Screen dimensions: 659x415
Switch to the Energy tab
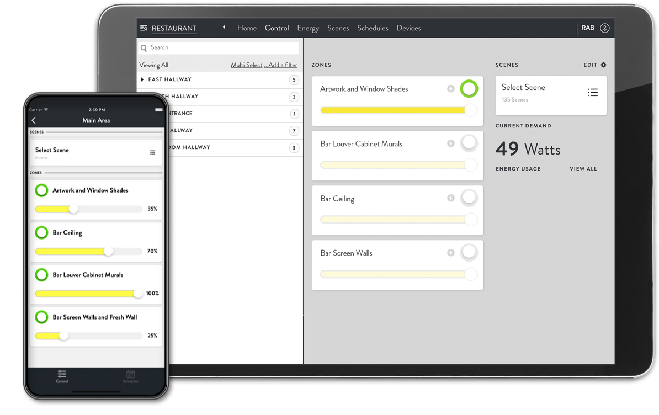308,28
